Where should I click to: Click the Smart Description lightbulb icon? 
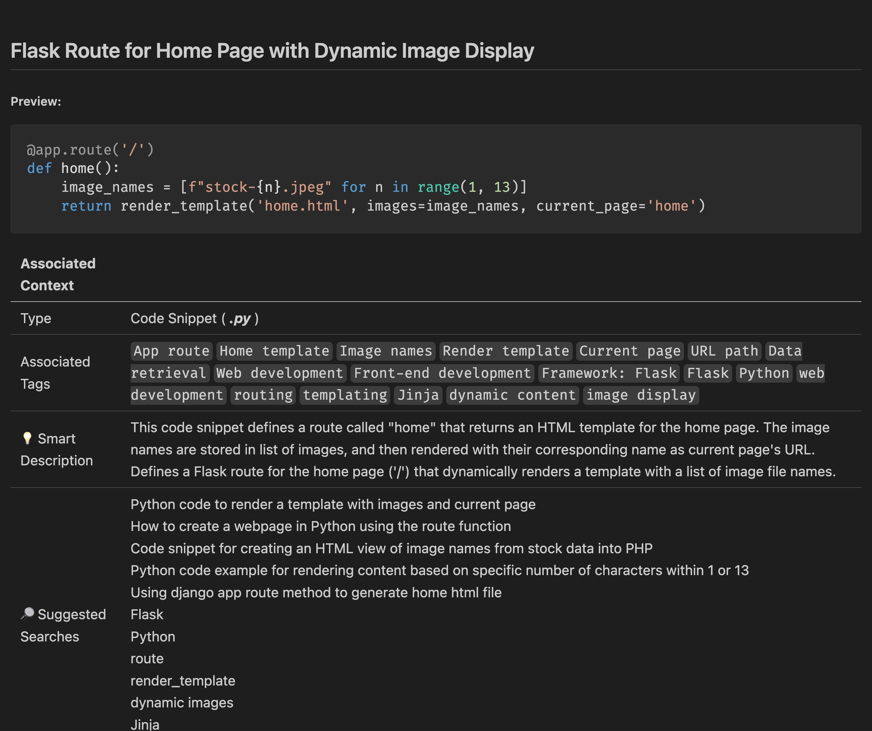click(x=28, y=438)
